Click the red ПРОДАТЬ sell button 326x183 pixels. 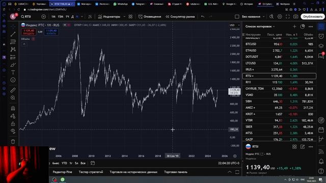29,32
